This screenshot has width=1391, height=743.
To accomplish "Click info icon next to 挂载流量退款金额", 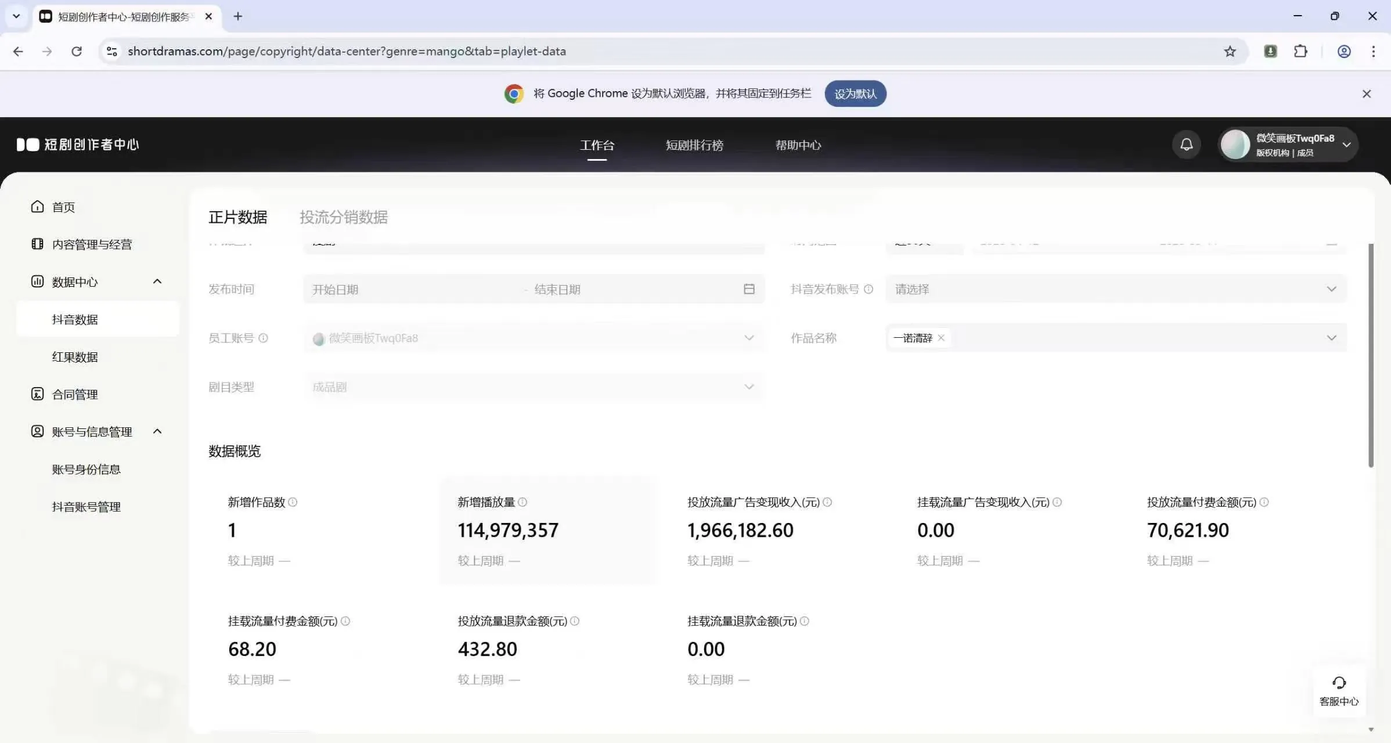I will [x=805, y=621].
